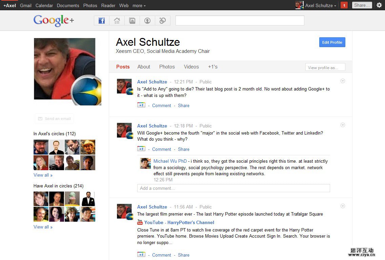Open Photos in the top black bar
Viewport: 385px width, 260px height.
(90, 5)
